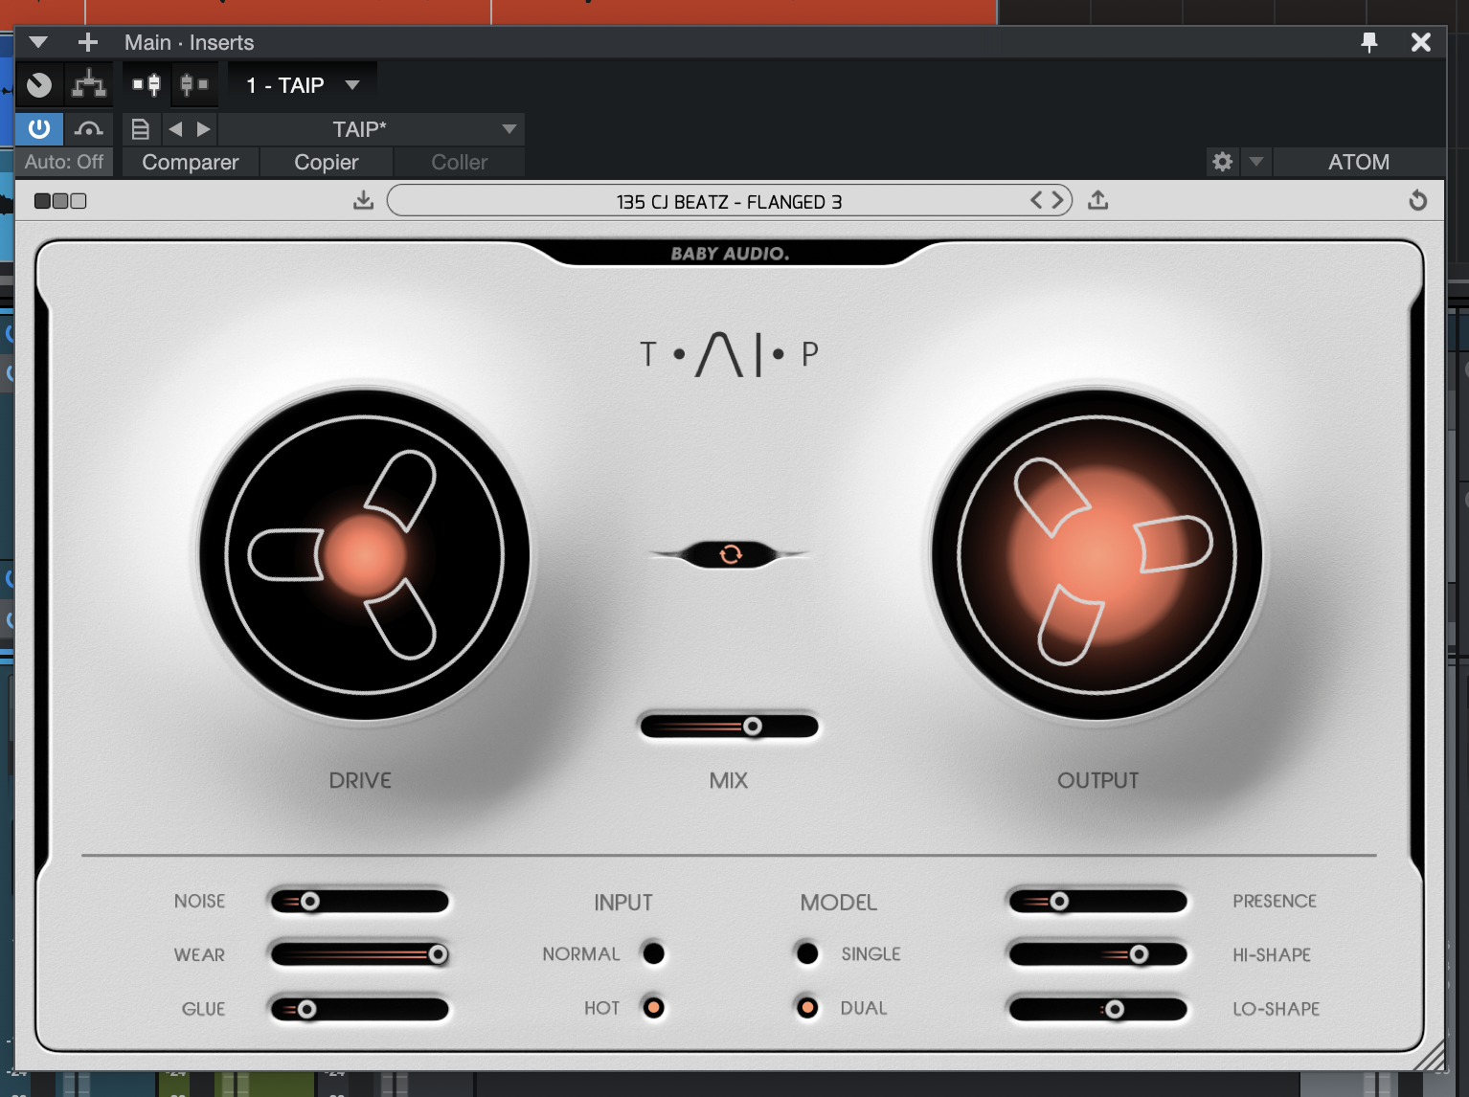
Task: Open the 135 CJ BEATZ - FLANGED 3 preset browser
Action: (729, 202)
